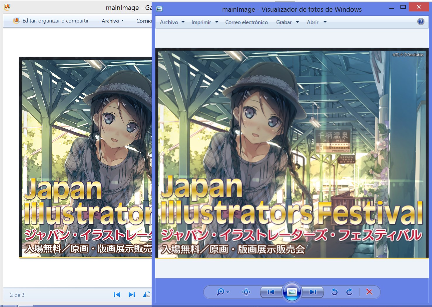This screenshot has height=307, width=432.
Task: Expand the Archivo dropdown arrow in Visualizador
Action: pos(183,22)
